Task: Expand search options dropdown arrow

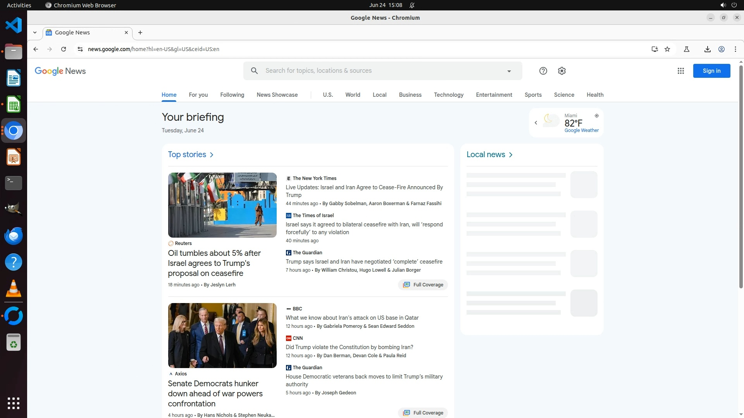Action: (509, 71)
